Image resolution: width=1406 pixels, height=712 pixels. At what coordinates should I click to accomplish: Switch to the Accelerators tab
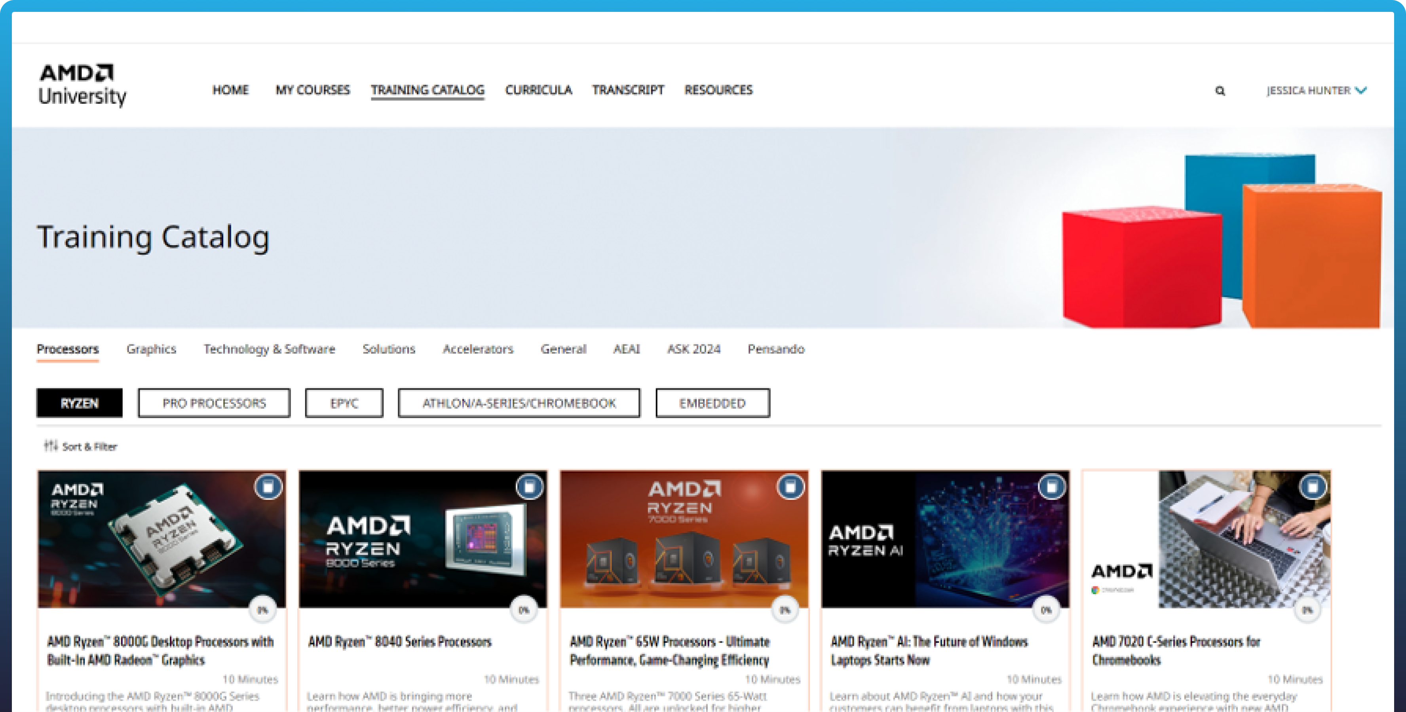(x=478, y=349)
